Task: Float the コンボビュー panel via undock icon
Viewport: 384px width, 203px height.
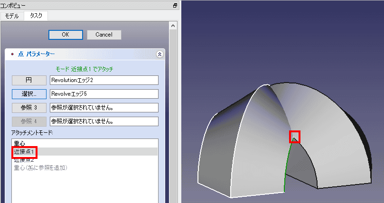Action: point(175,5)
